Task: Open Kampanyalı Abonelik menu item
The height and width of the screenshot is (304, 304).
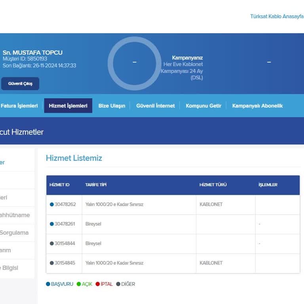Action: click(257, 106)
